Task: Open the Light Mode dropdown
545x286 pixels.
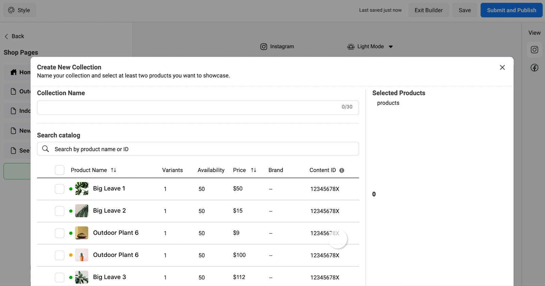Action: click(x=390, y=47)
